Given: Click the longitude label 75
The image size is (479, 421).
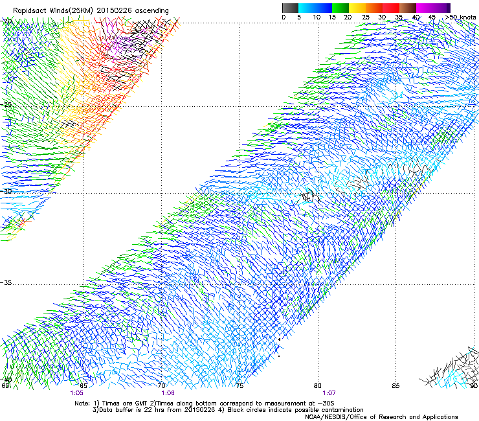Looking at the screenshot, I should [x=240, y=386].
